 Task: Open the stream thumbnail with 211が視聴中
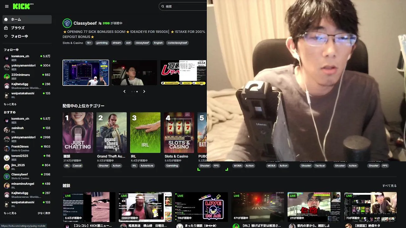point(314,207)
